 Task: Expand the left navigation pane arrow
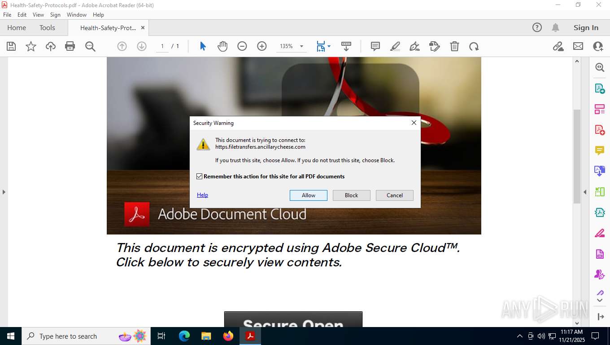coord(4,192)
